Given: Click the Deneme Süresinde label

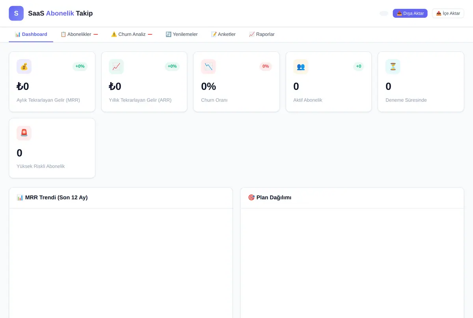Looking at the screenshot, I should [406, 100].
